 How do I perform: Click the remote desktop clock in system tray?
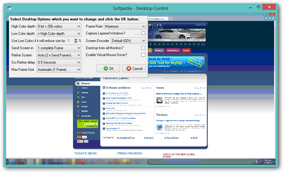[x=268, y=162]
